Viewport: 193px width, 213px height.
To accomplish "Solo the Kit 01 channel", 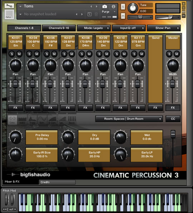I will (12, 54).
